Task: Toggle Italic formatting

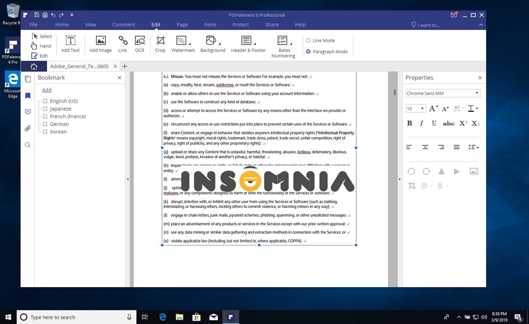Action: (x=422, y=123)
